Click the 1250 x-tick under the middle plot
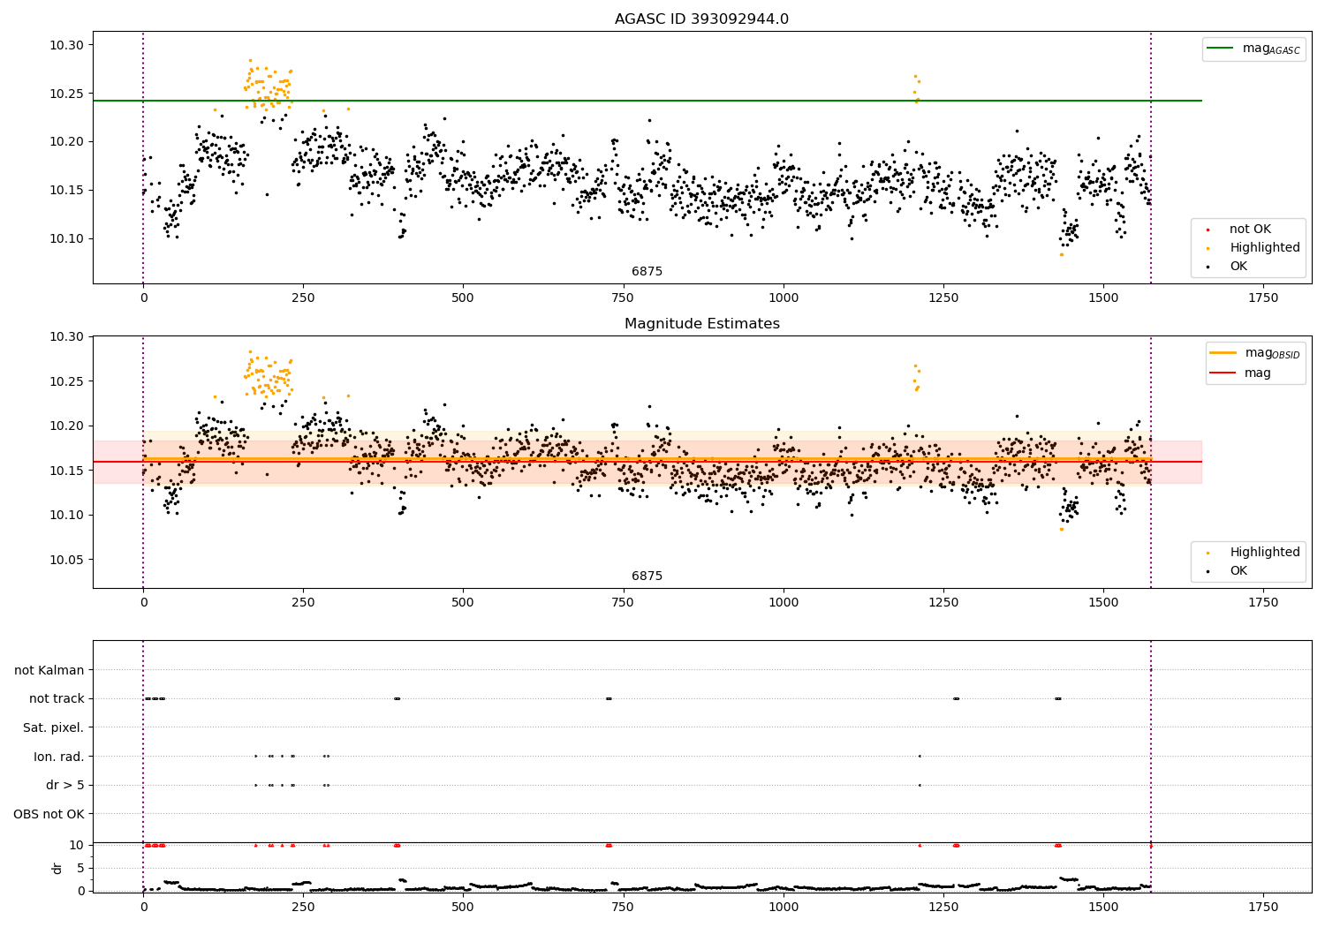1325x927 pixels. click(943, 603)
